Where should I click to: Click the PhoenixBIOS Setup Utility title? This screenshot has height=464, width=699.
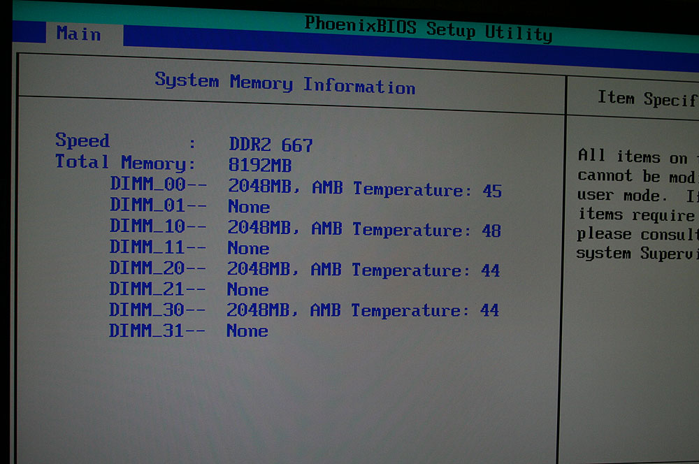(428, 29)
